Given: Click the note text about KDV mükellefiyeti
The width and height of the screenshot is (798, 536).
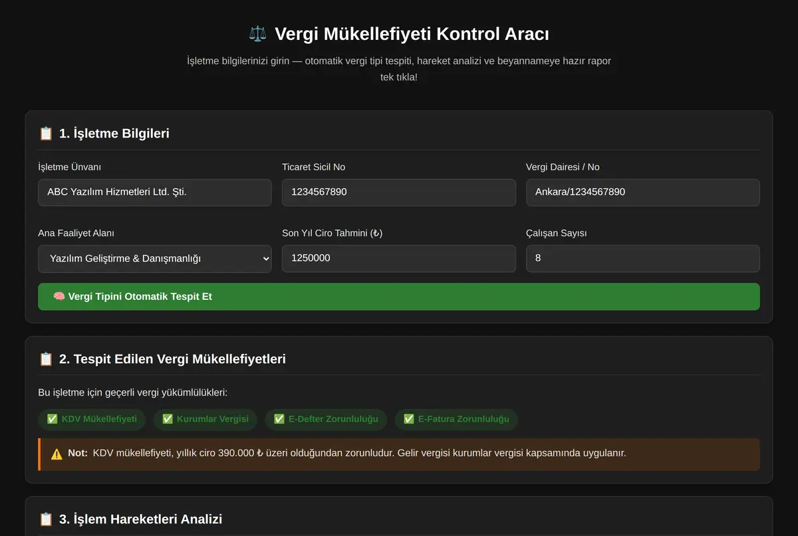Looking at the screenshot, I should (x=359, y=454).
